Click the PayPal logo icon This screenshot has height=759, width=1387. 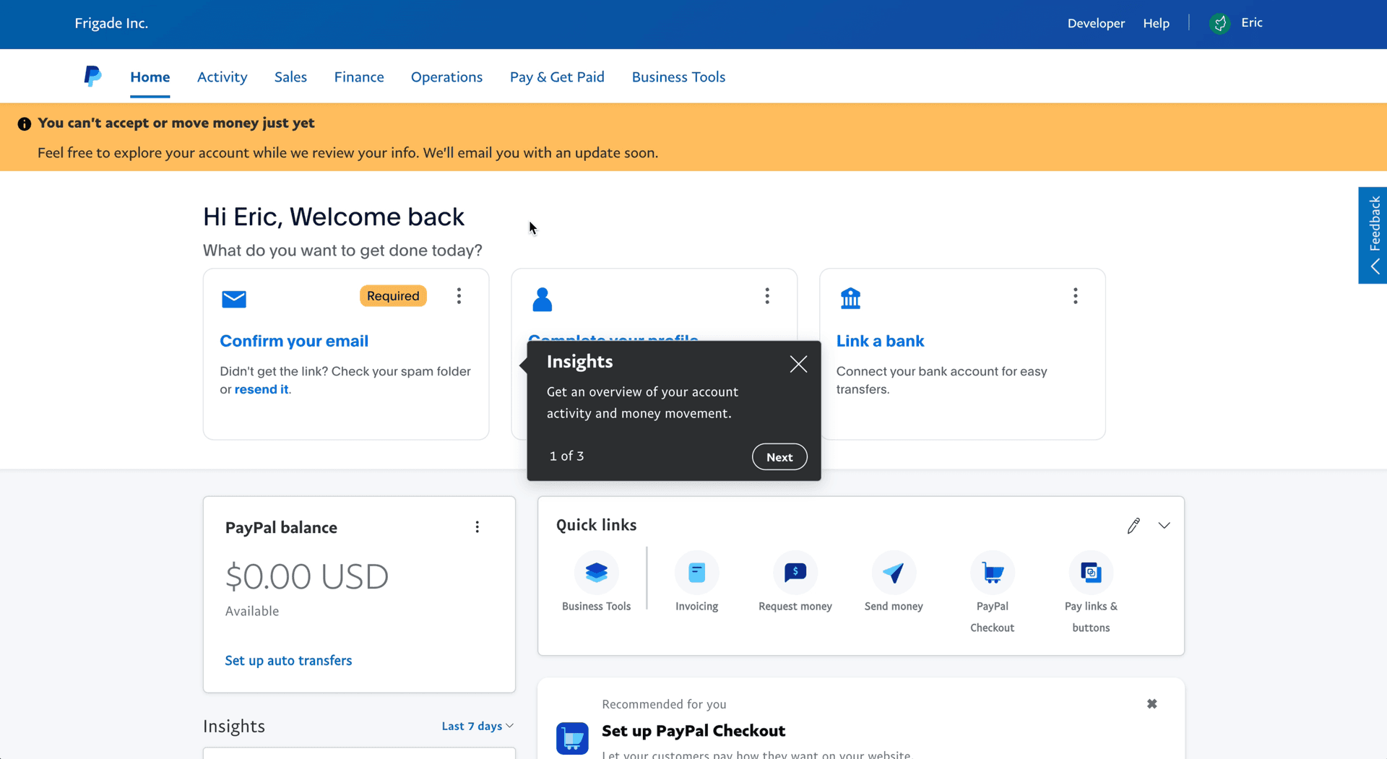click(92, 76)
